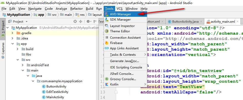Expand the .idea folder
Image resolution: width=243 pixels, height=100 pixels.
(12, 38)
